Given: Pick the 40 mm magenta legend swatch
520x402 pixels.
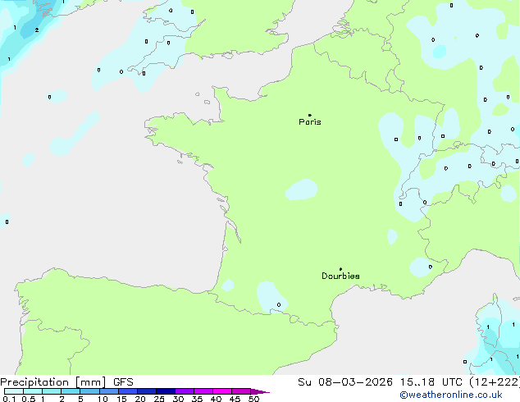Looking at the screenshot, I should [x=222, y=391].
